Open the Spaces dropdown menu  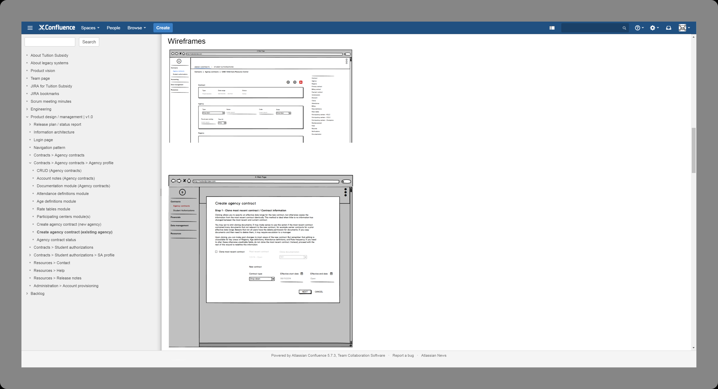click(90, 28)
